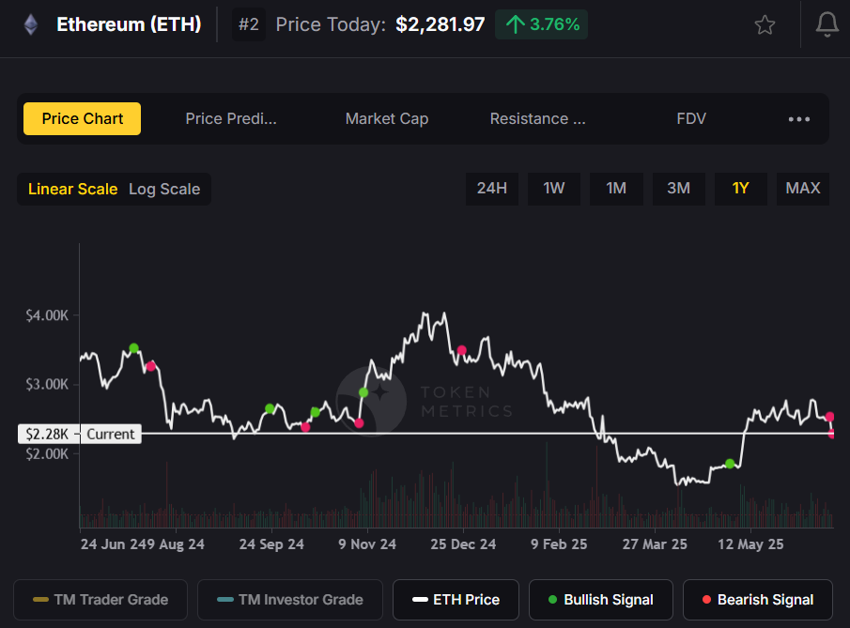Set chart range to 24H
The height and width of the screenshot is (628, 850).
[491, 189]
